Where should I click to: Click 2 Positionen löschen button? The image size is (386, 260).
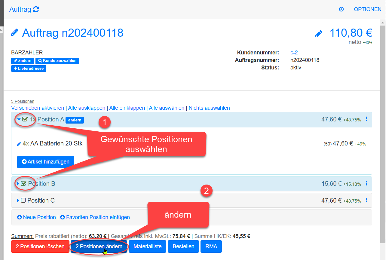click(40, 246)
